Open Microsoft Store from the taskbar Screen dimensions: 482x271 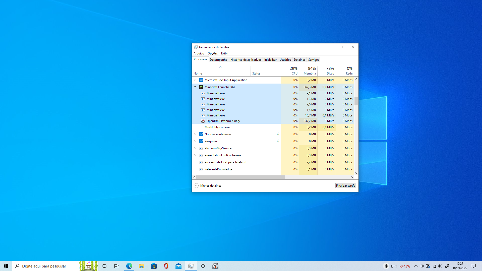click(154, 266)
